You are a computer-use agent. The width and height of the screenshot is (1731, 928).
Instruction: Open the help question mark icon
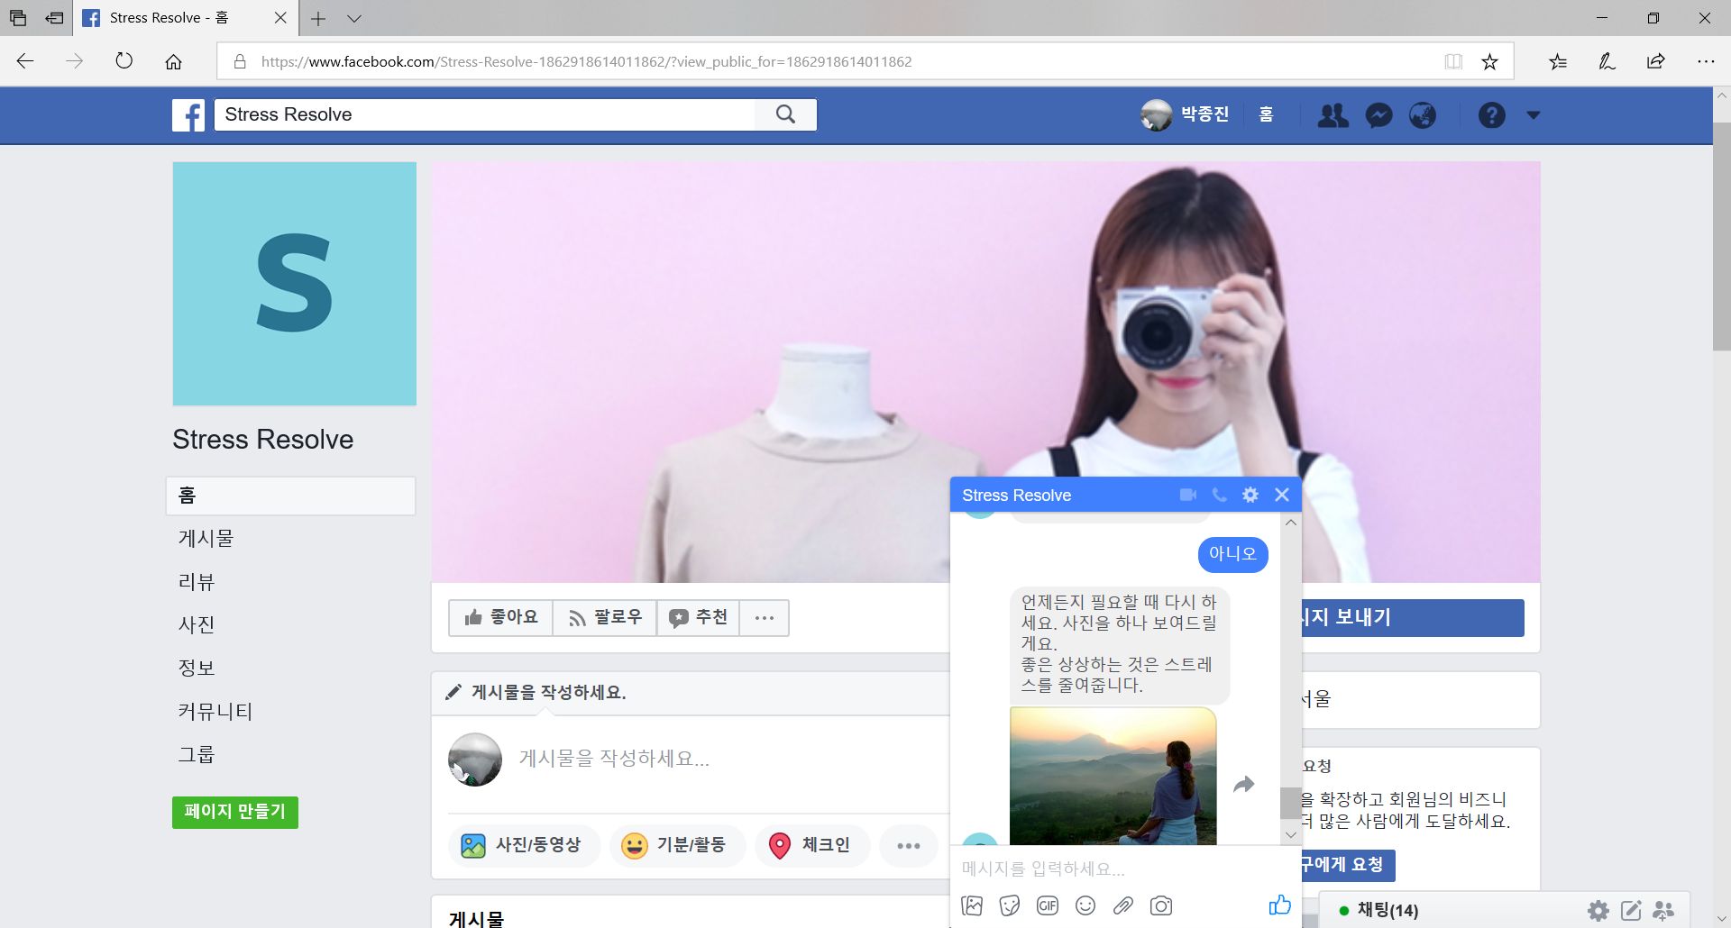(x=1491, y=115)
